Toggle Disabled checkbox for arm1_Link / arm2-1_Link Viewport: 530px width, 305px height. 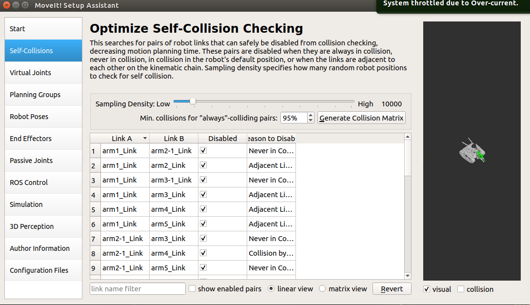click(203, 151)
